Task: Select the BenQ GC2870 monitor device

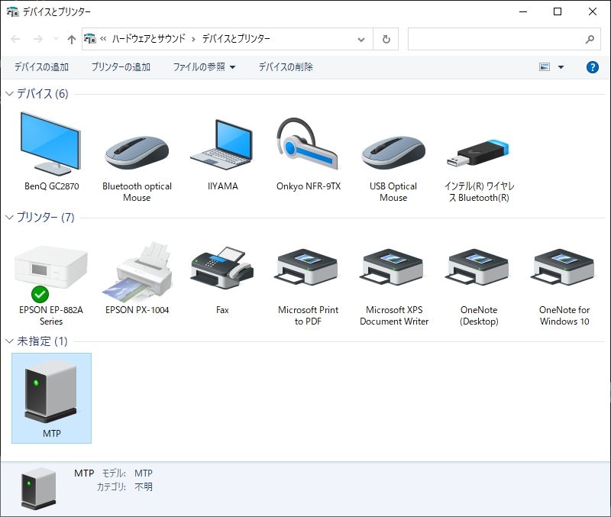Action: (51, 145)
